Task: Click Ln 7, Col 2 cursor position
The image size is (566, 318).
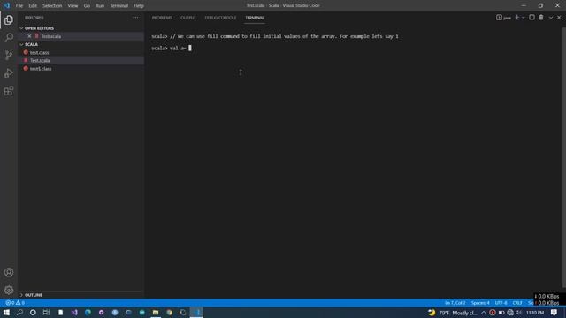Action: [455, 303]
